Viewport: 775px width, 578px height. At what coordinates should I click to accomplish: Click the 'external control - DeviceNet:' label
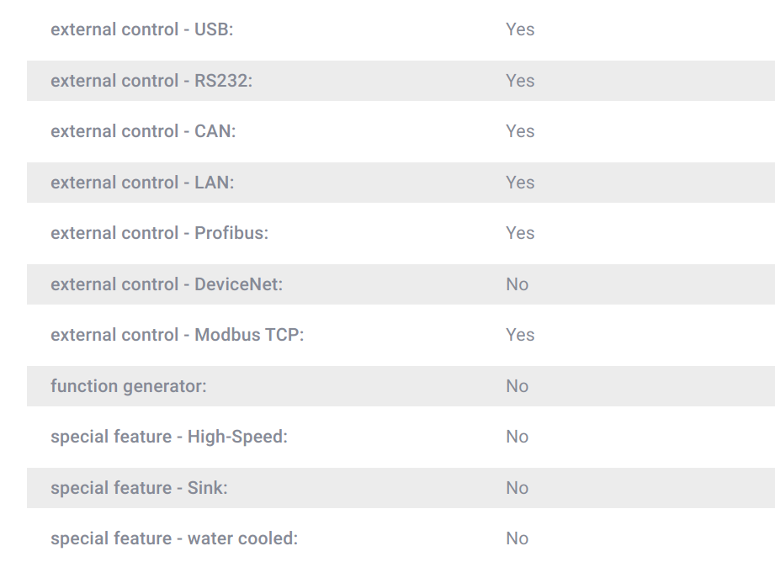coord(167,284)
